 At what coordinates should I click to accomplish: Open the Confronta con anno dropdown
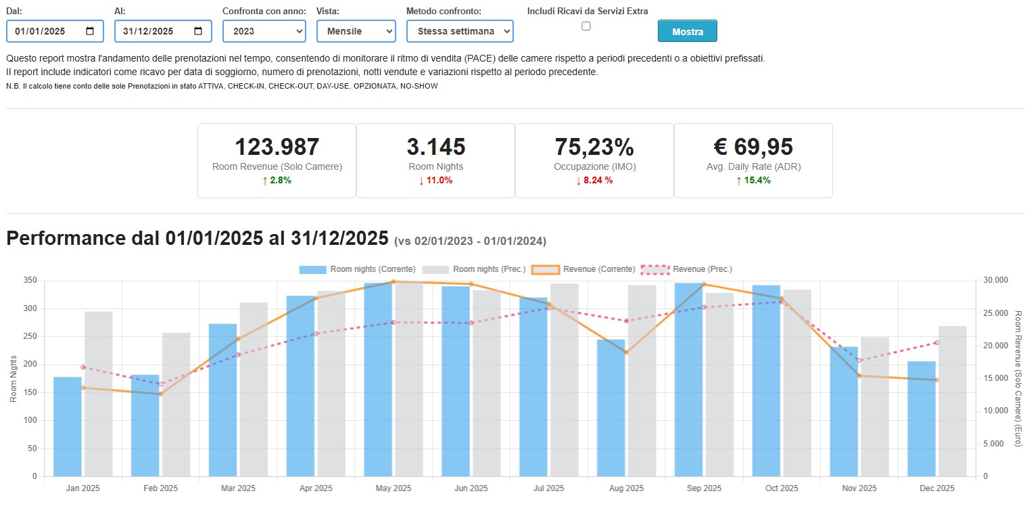264,31
